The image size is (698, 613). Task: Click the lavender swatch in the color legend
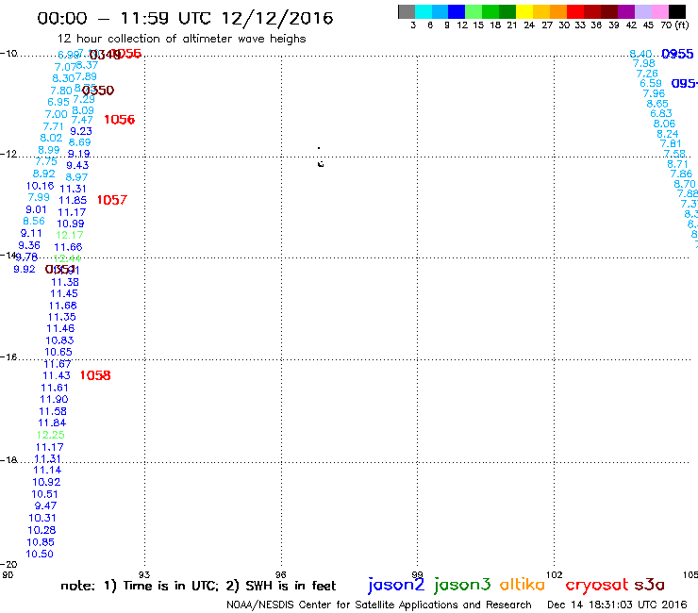[642, 11]
